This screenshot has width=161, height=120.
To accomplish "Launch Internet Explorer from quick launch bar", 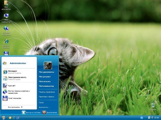I will 14,118.
